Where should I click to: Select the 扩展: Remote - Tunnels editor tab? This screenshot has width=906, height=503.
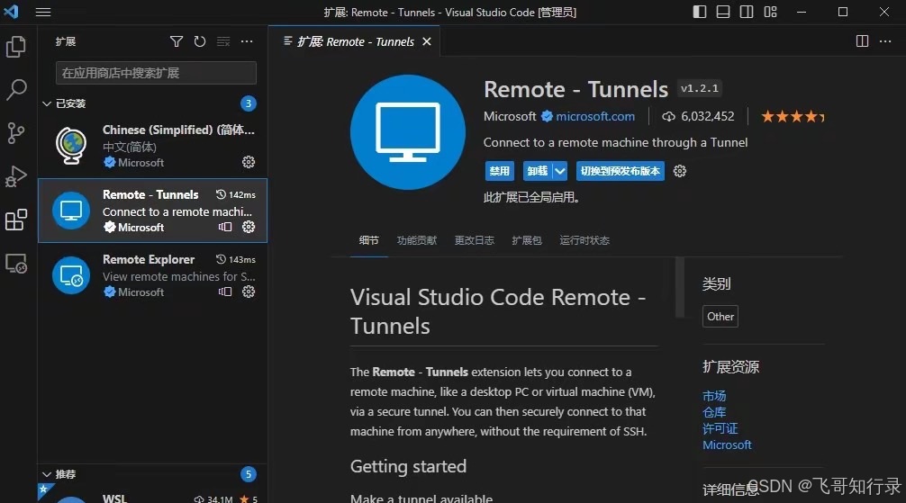[x=355, y=41]
